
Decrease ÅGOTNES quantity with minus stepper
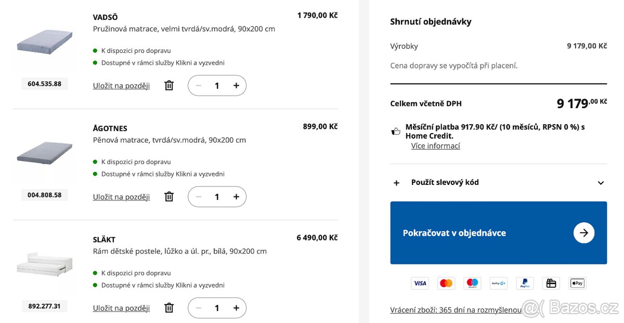coord(198,196)
